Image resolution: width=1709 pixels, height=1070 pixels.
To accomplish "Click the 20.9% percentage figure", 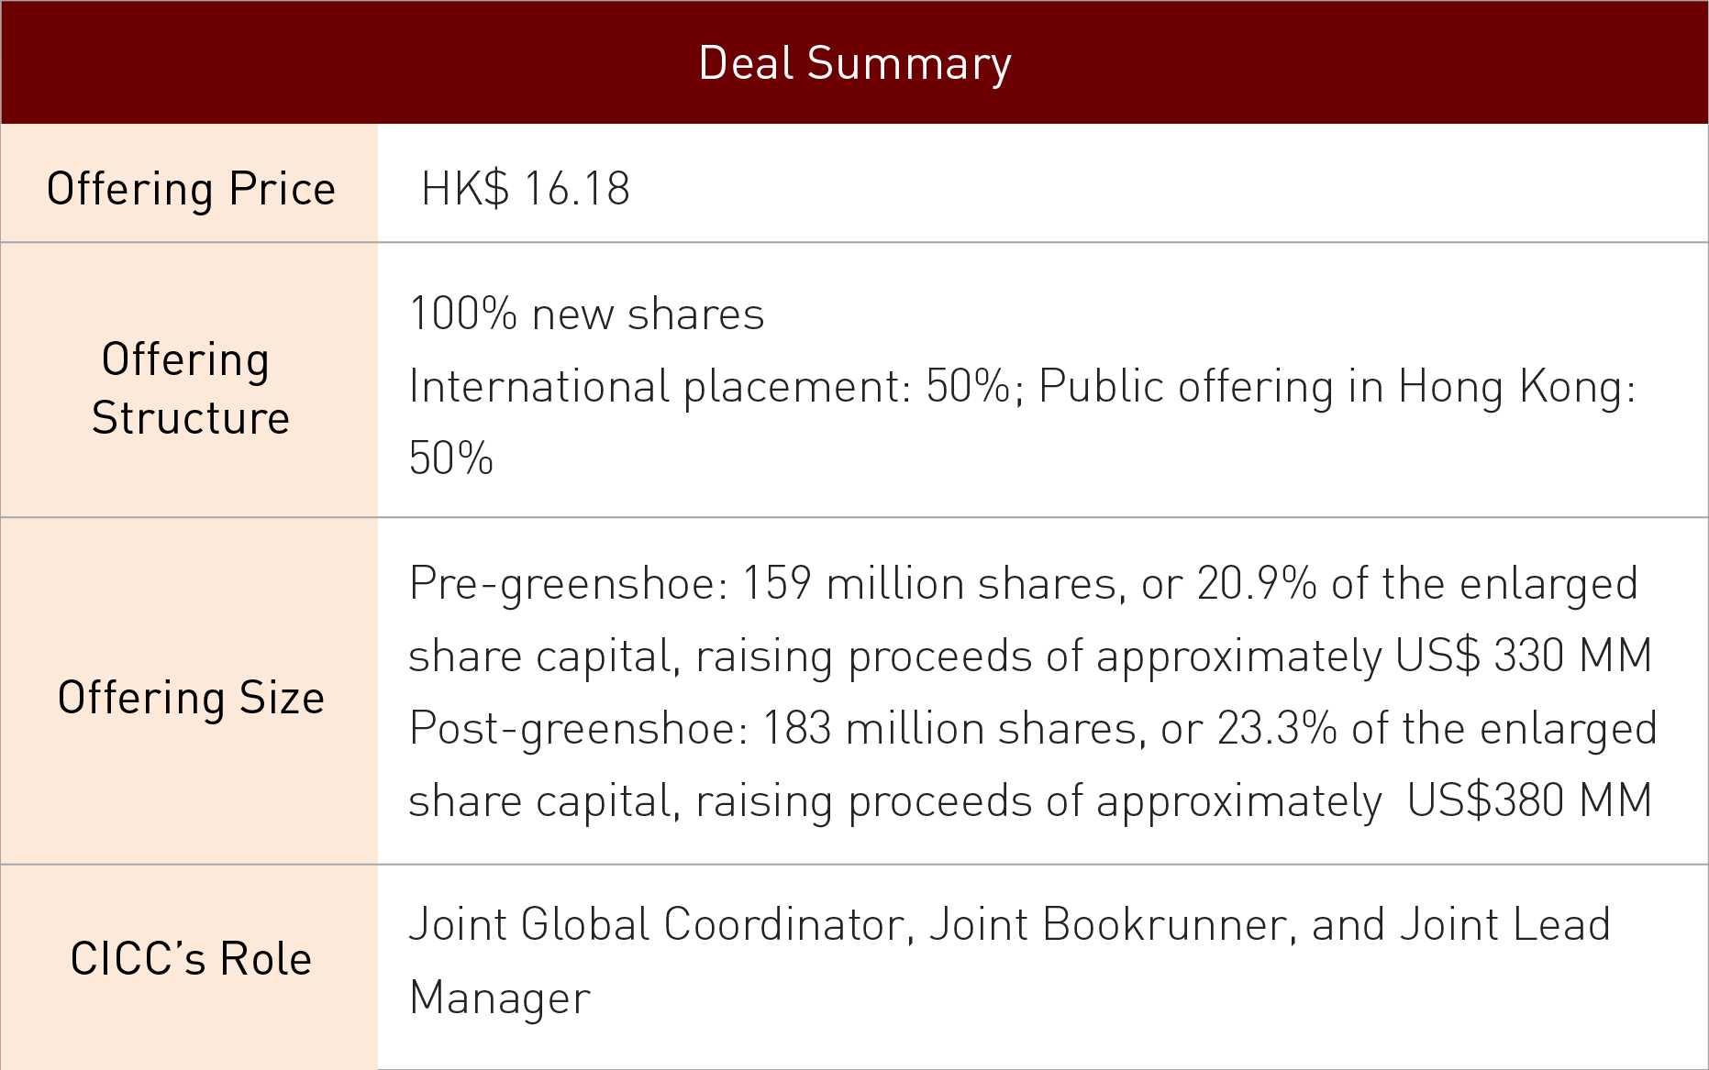I will 1257,584.
